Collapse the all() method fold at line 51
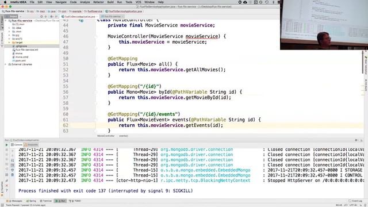 [x=96, y=64]
